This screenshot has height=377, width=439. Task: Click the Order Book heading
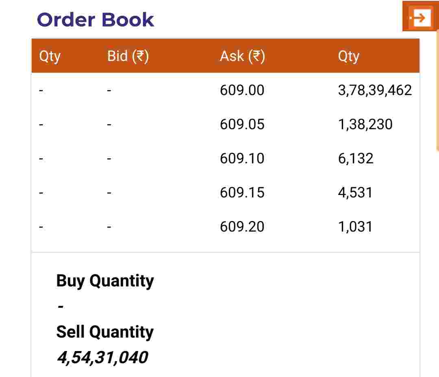pos(96,19)
